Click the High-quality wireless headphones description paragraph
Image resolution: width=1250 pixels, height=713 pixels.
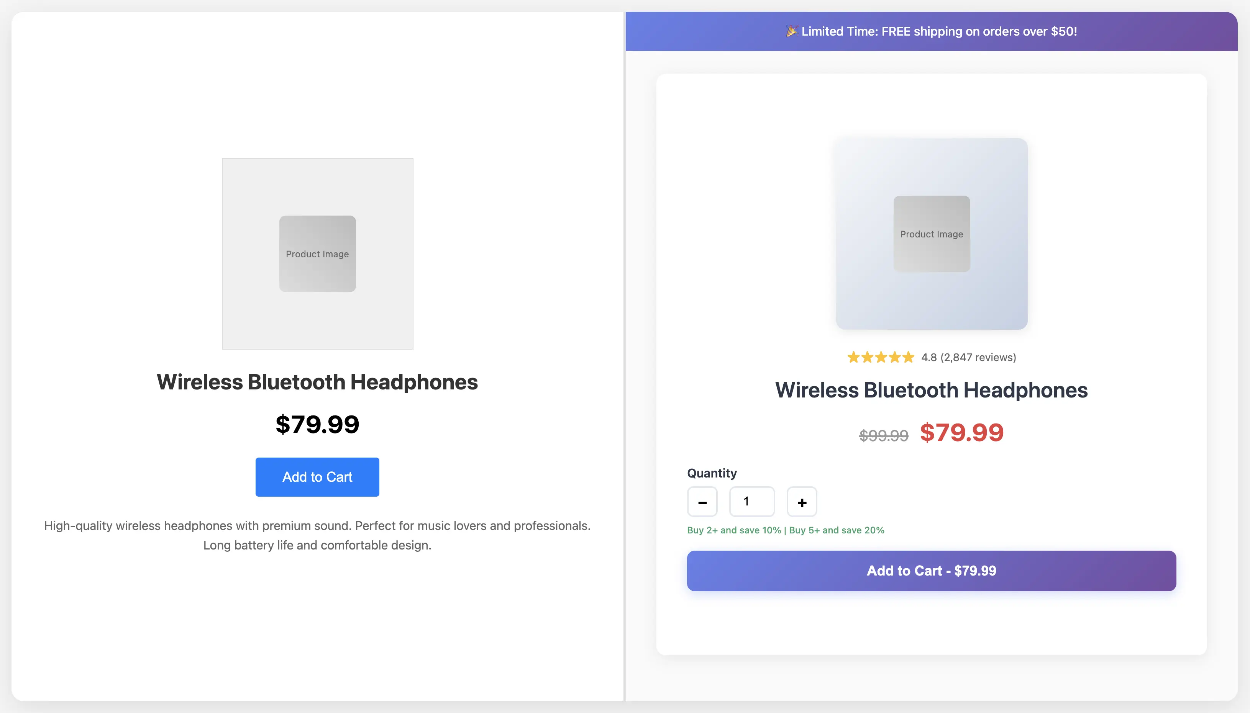pos(317,535)
